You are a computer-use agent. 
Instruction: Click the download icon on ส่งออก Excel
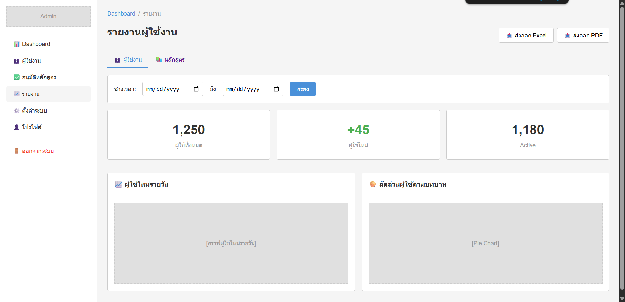click(509, 35)
